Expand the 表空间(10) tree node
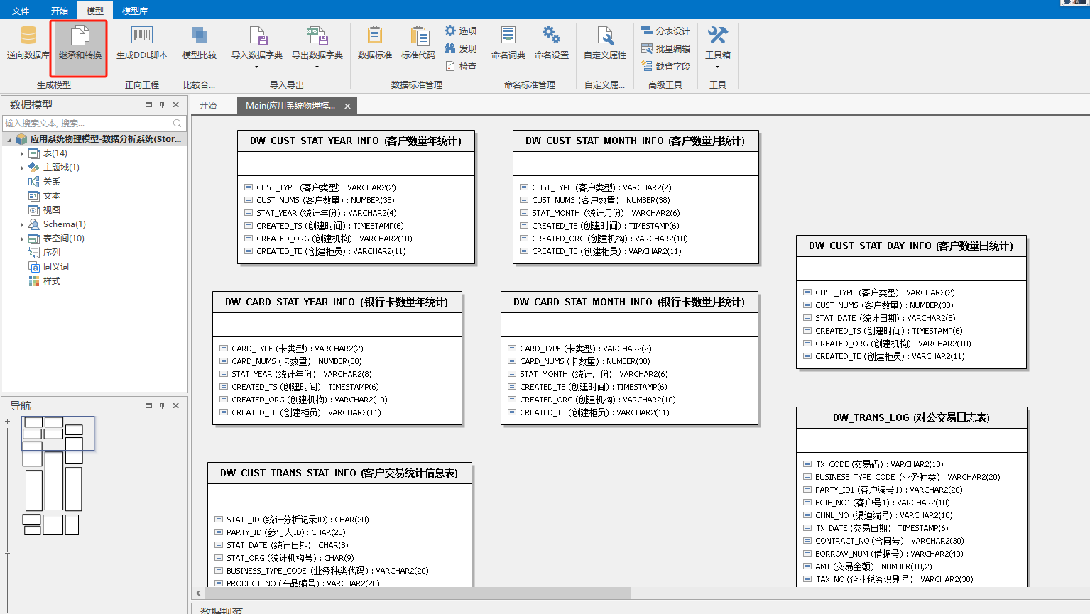This screenshot has width=1090, height=614. click(22, 239)
